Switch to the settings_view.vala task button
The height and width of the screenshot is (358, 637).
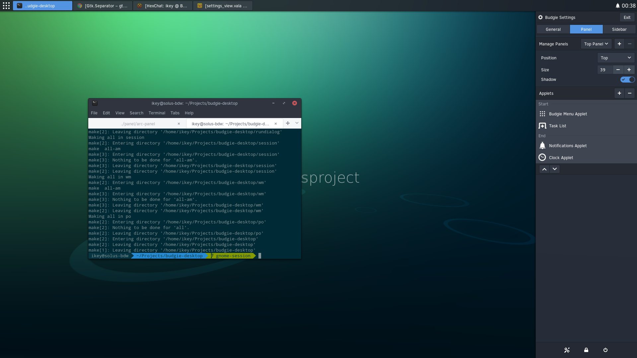[x=223, y=6]
